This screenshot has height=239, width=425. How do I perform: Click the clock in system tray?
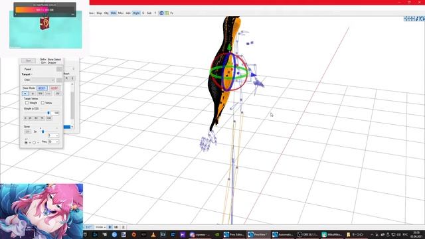click(x=416, y=234)
